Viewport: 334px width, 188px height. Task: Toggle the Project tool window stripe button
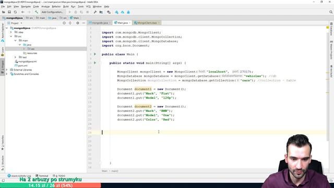[3, 67]
